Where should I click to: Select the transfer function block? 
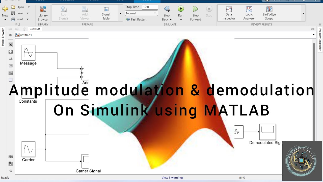point(239,132)
